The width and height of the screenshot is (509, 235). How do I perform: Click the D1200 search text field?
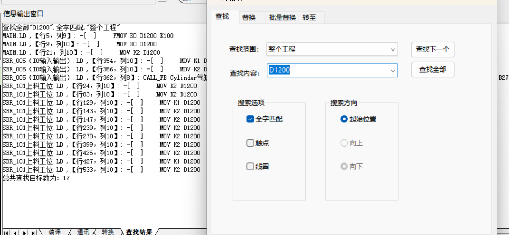pos(328,70)
